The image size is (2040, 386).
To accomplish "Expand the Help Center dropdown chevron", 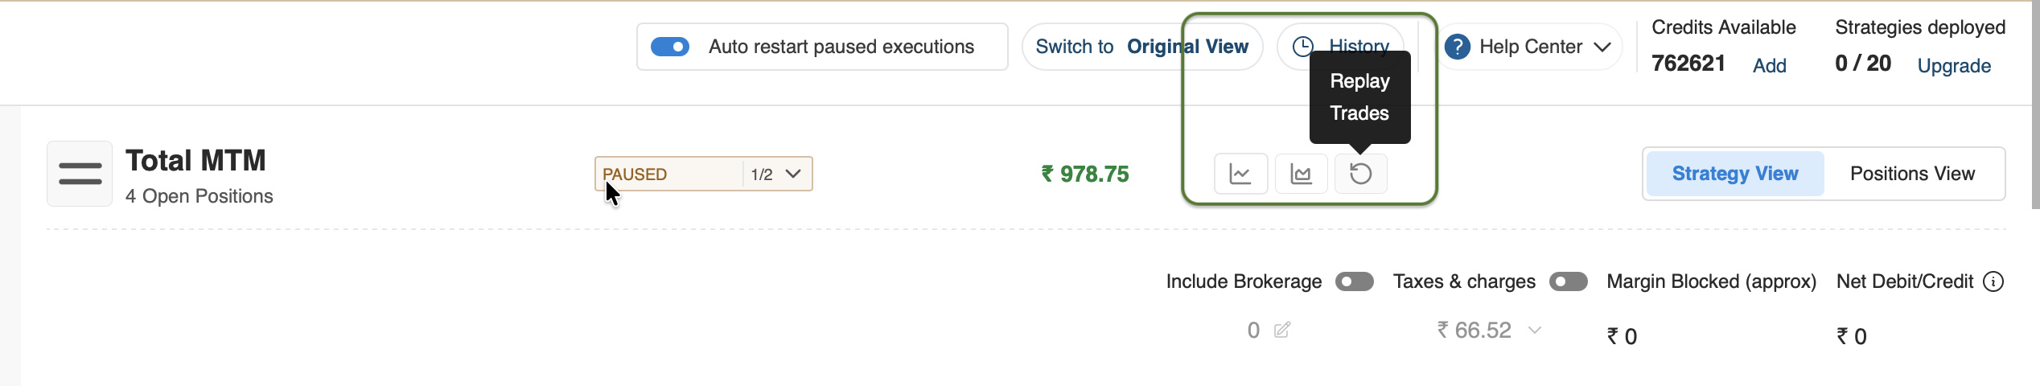I will pyautogui.click(x=1602, y=47).
